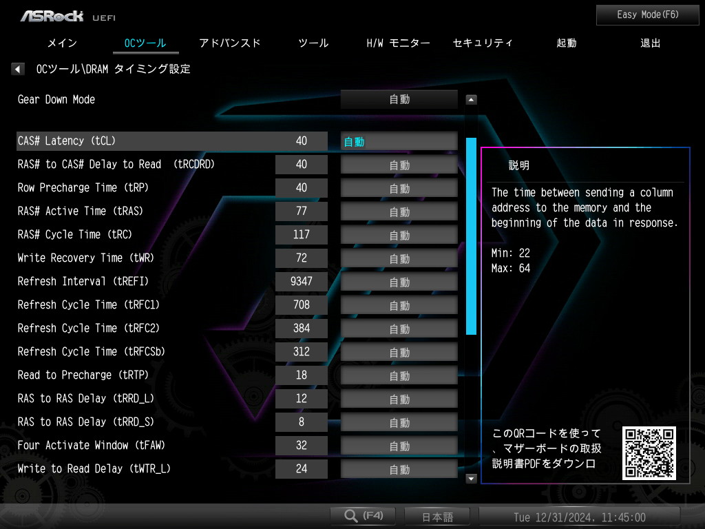705x529 pixels.
Task: Click the back arrow icon beside breadcrumb
Action: [17, 69]
